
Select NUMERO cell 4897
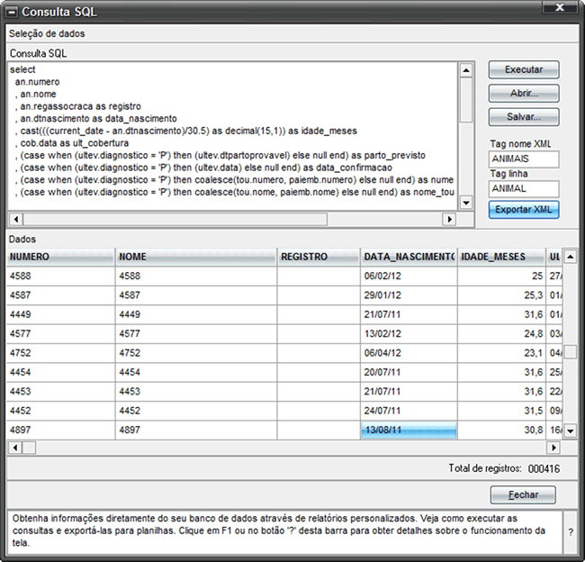click(x=60, y=431)
